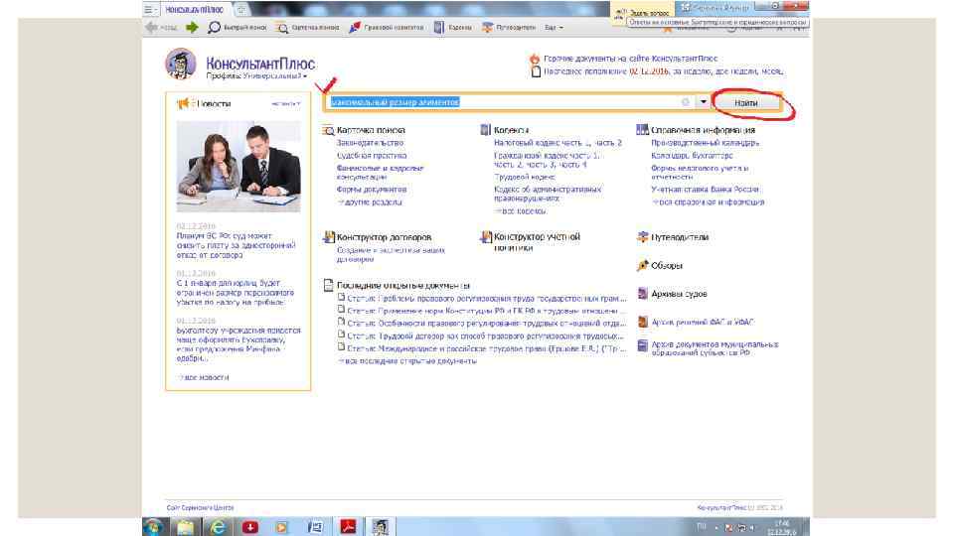This screenshot has width=954, height=536.
Task: Open Путеводители in the toolbar
Action: 509,28
